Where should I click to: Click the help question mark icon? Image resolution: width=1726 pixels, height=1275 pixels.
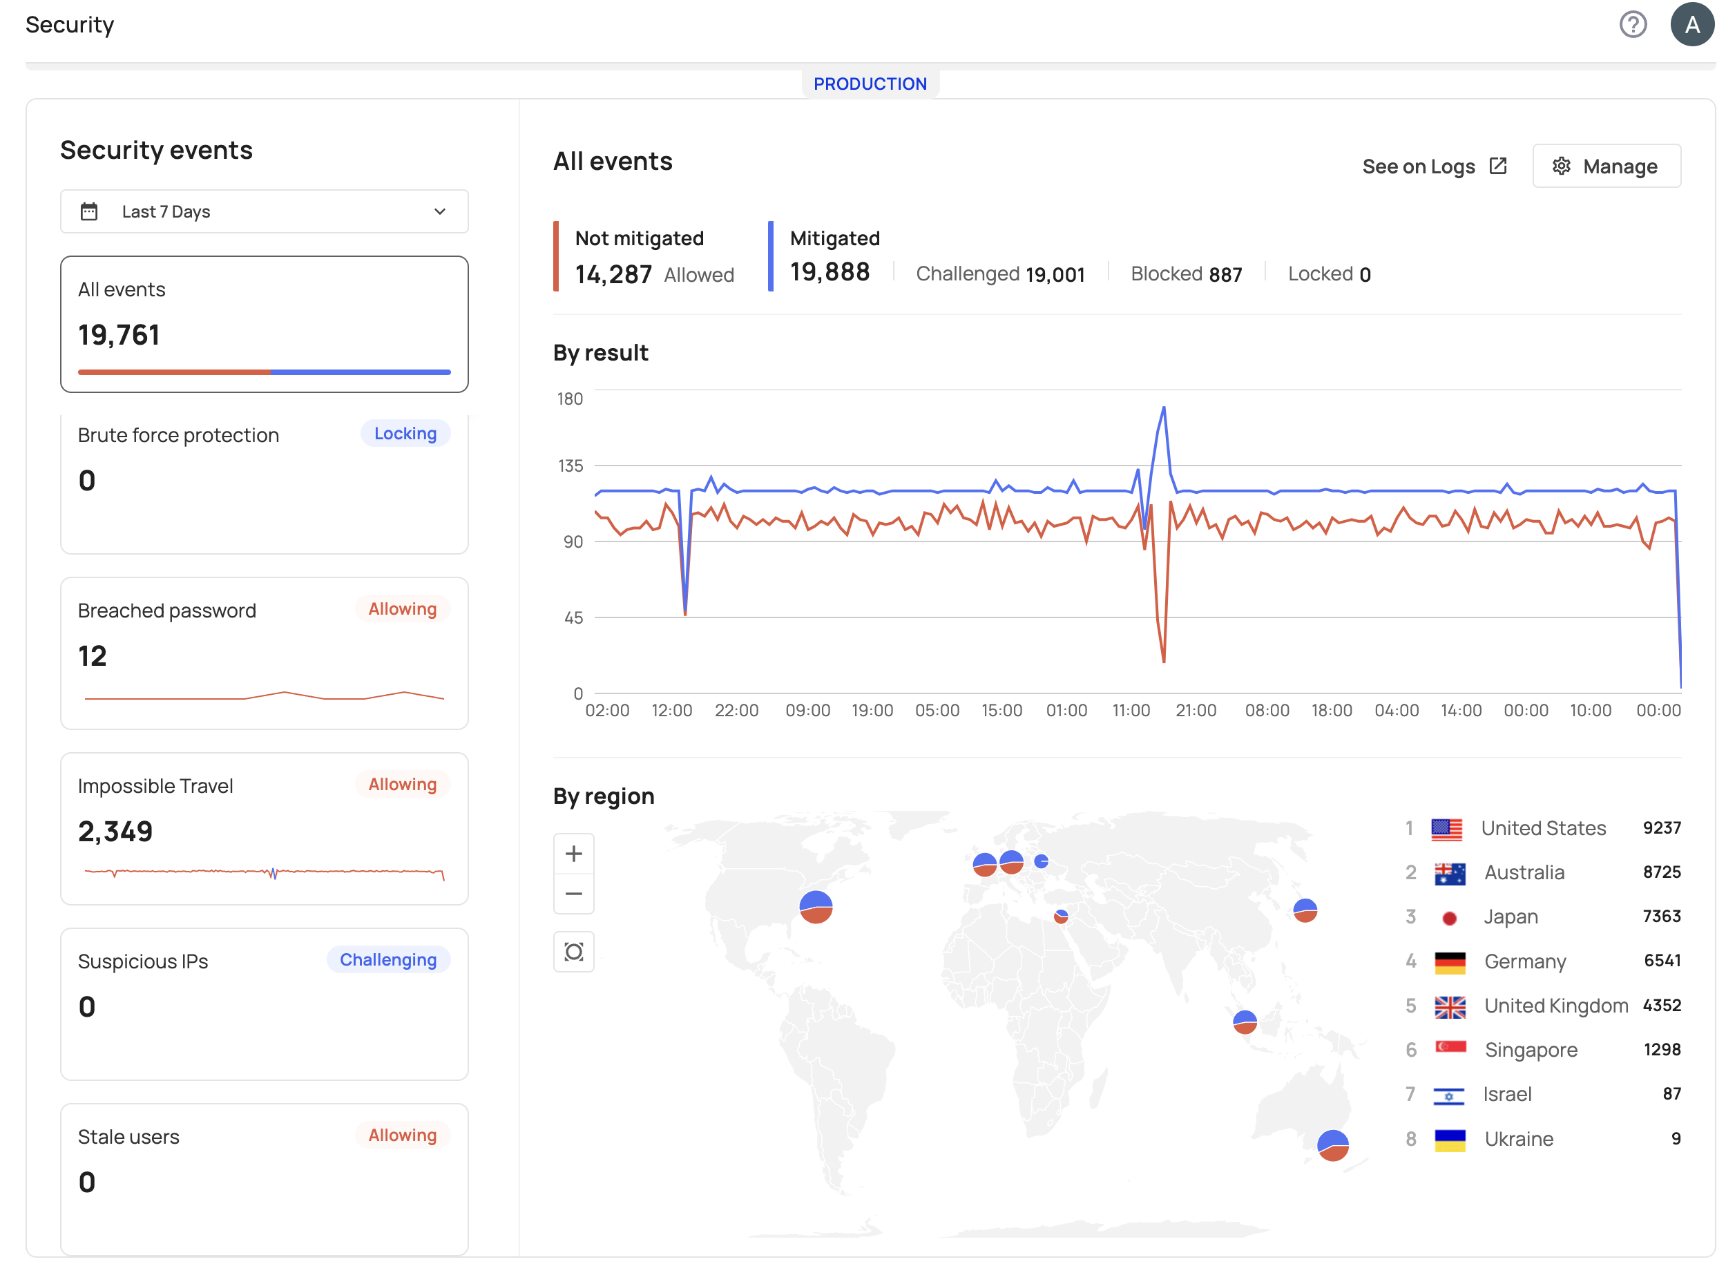point(1632,25)
